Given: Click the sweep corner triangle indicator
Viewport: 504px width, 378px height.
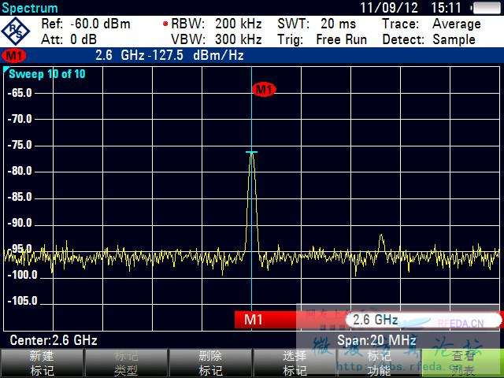Looking at the screenshot, I should point(6,69).
